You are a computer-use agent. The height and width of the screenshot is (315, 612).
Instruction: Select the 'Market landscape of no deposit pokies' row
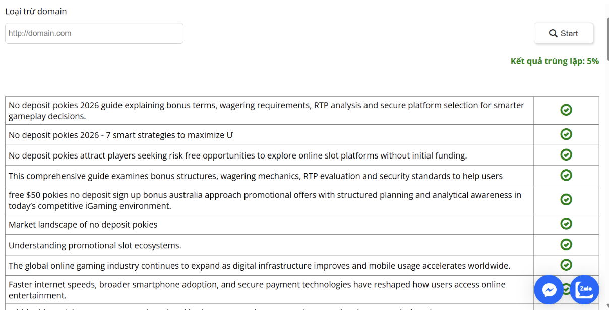pos(83,225)
